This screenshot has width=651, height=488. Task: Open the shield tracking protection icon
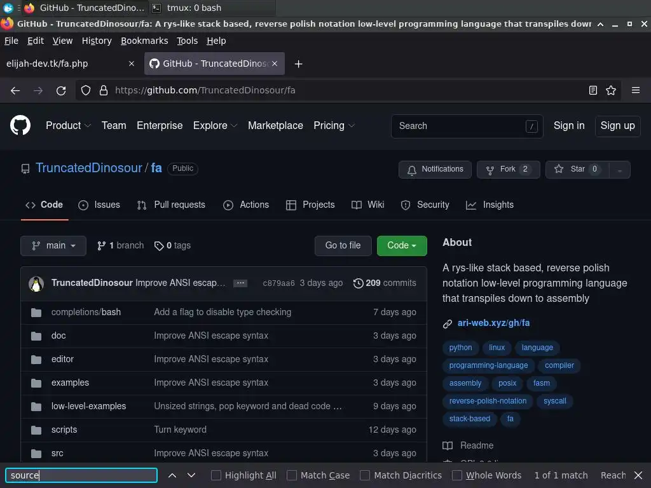[x=86, y=90]
